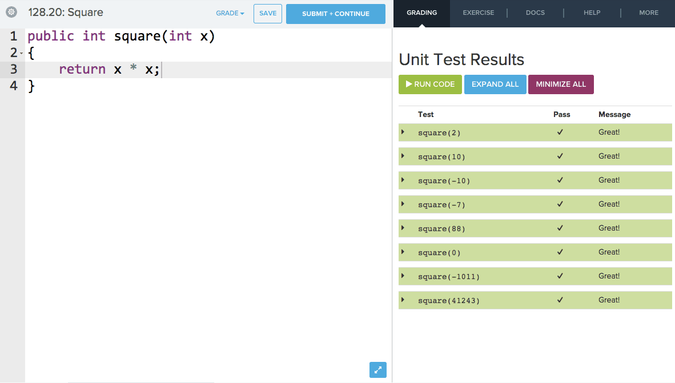This screenshot has width=675, height=383.
Task: Expand the square(-10) test details arrow
Action: pos(403,180)
